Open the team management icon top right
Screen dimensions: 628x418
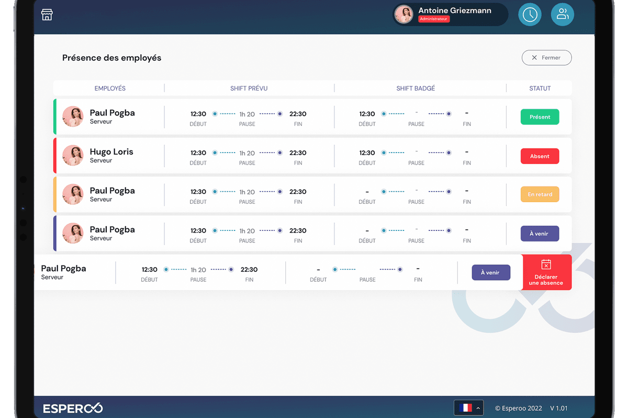pos(562,14)
